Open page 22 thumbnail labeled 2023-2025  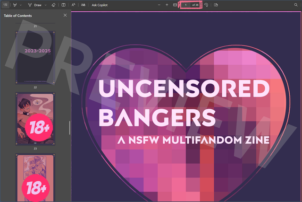pos(35,57)
